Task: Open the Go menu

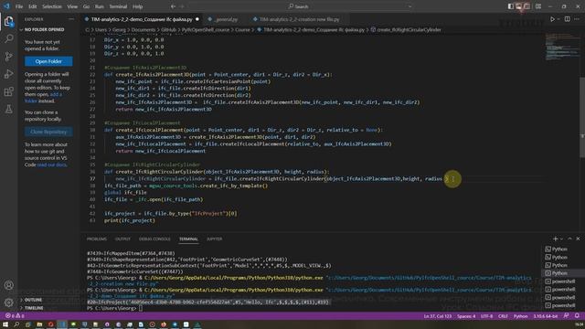Action: coord(86,6)
